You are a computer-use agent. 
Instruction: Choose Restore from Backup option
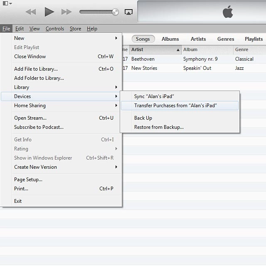159,127
